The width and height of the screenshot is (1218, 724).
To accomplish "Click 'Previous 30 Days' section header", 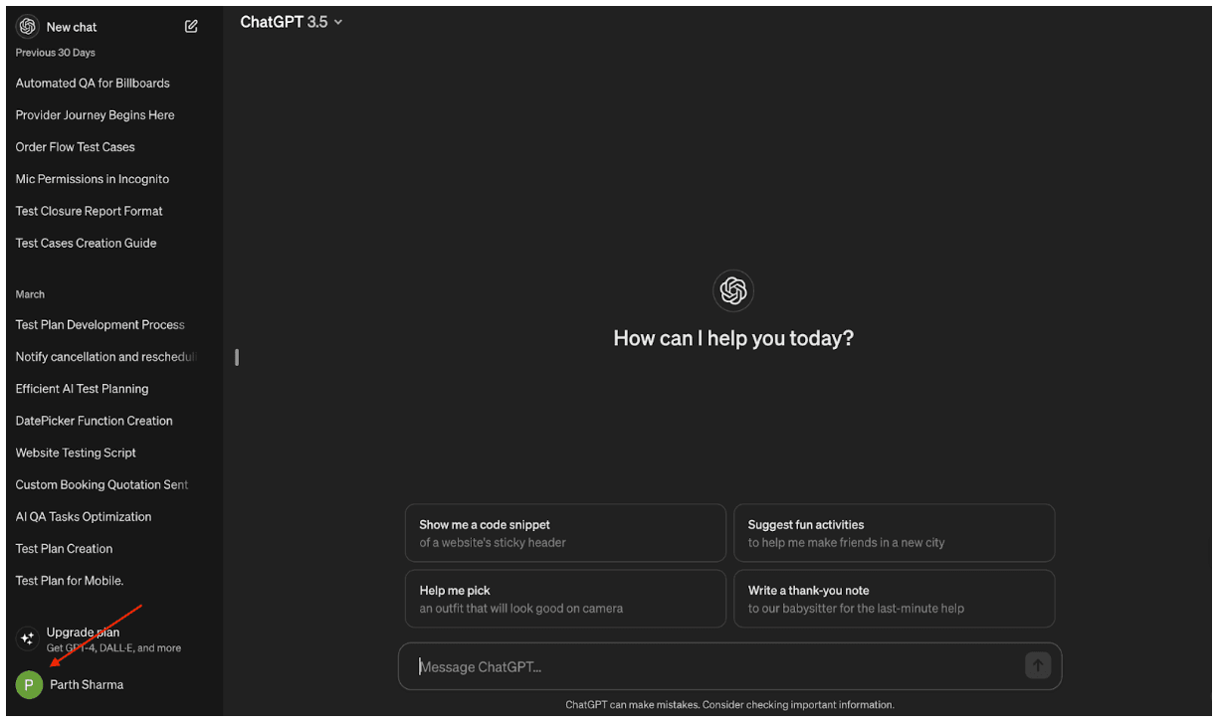I will 56,53.
